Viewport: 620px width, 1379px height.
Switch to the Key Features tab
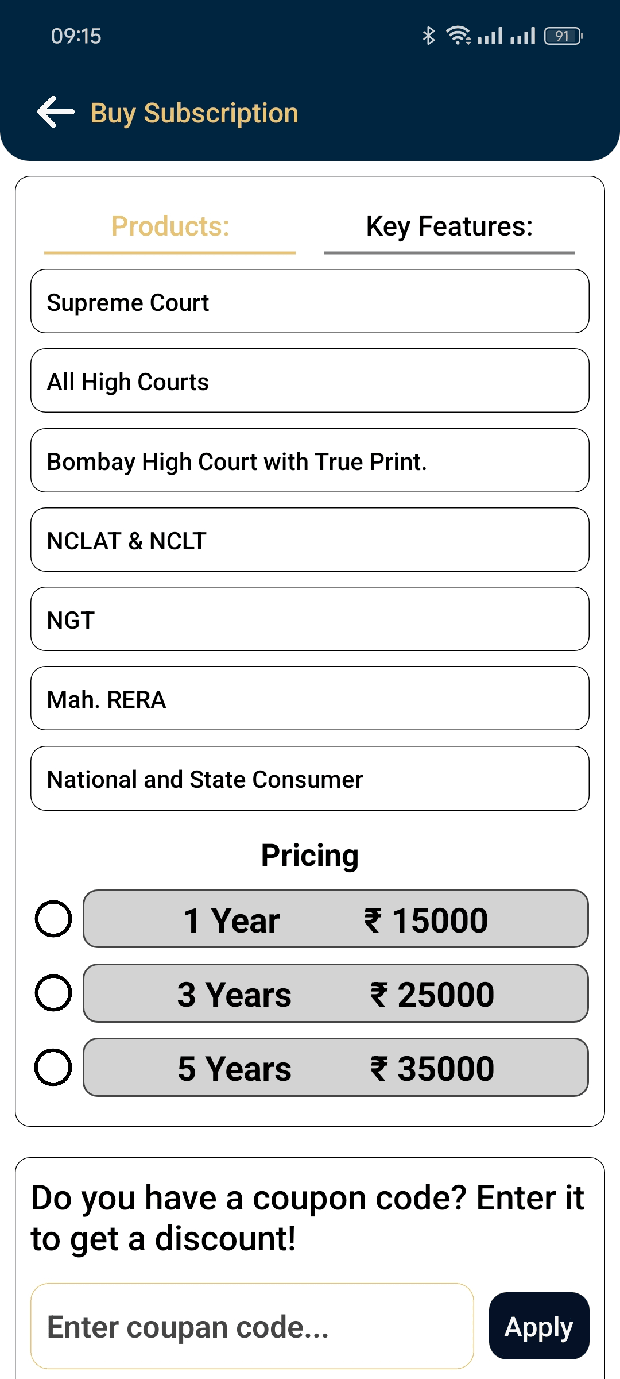(x=449, y=228)
